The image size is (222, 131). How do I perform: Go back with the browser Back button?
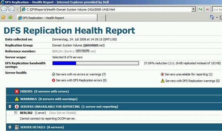click(x=4, y=9)
